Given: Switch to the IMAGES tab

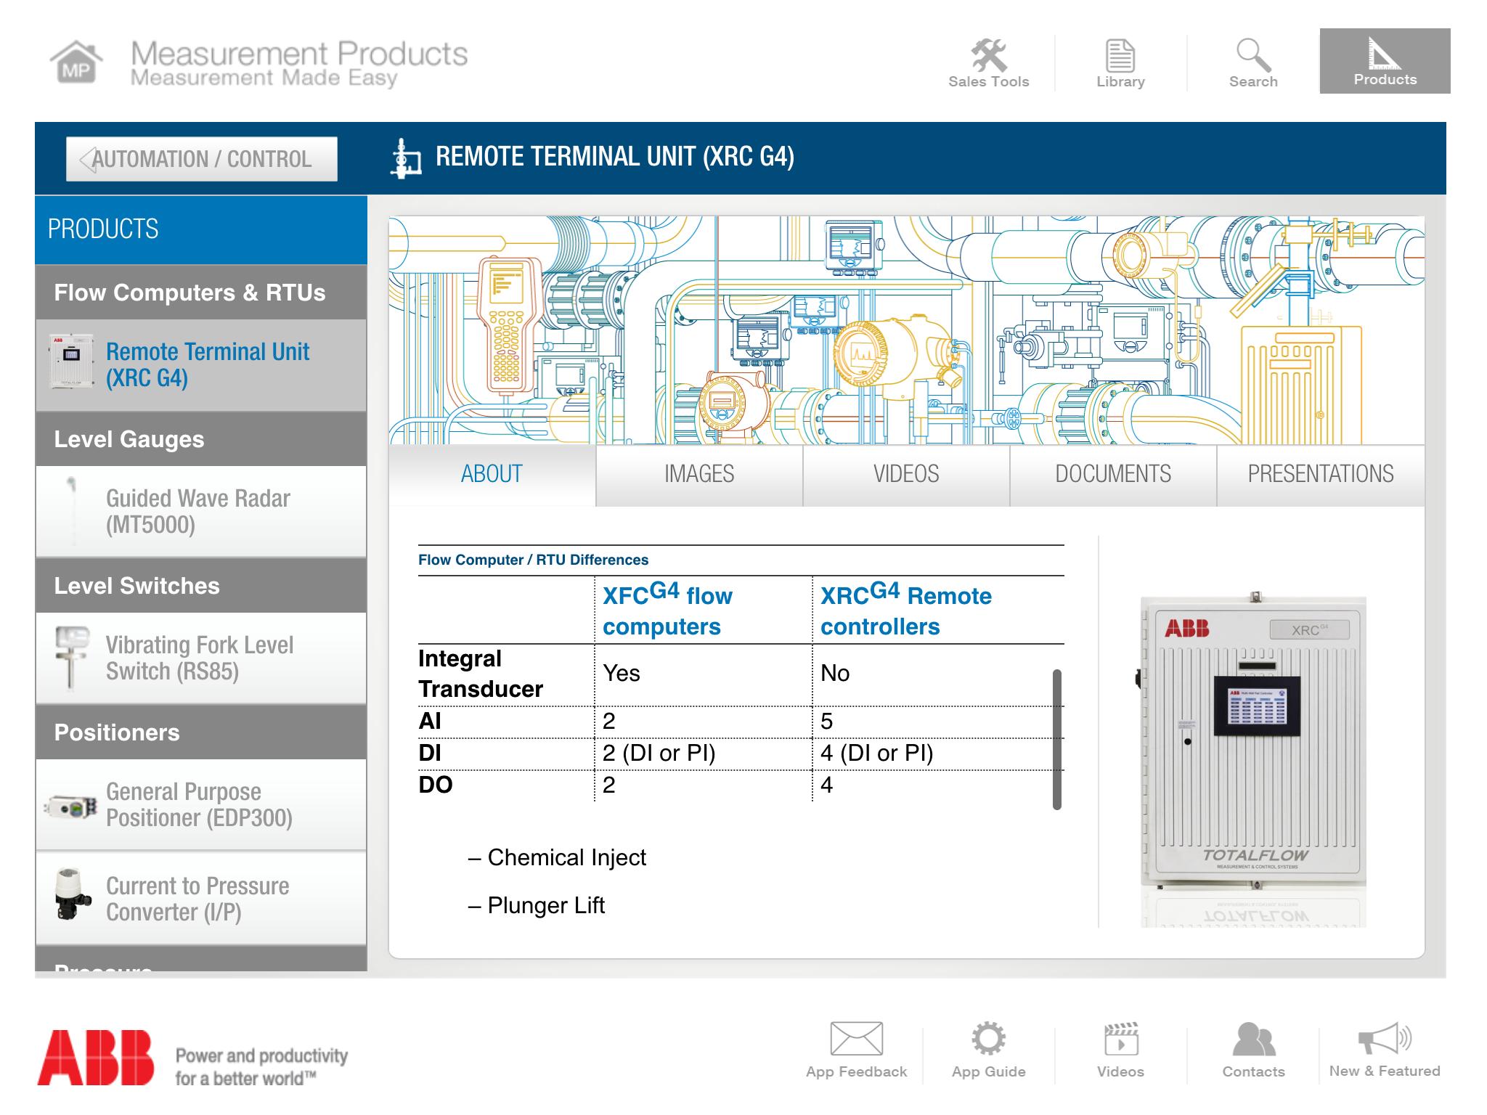Looking at the screenshot, I should [x=698, y=473].
